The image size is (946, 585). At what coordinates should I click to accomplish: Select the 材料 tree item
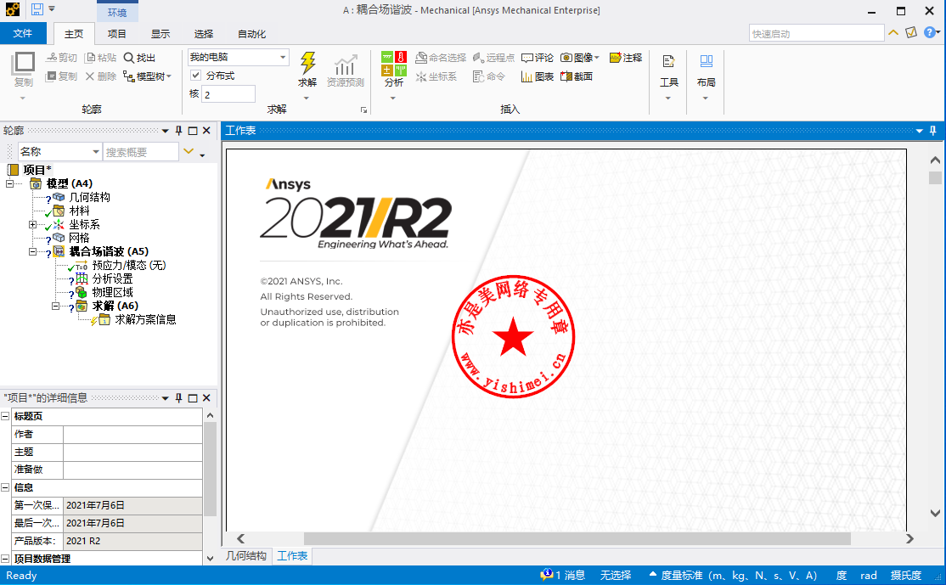(79, 211)
